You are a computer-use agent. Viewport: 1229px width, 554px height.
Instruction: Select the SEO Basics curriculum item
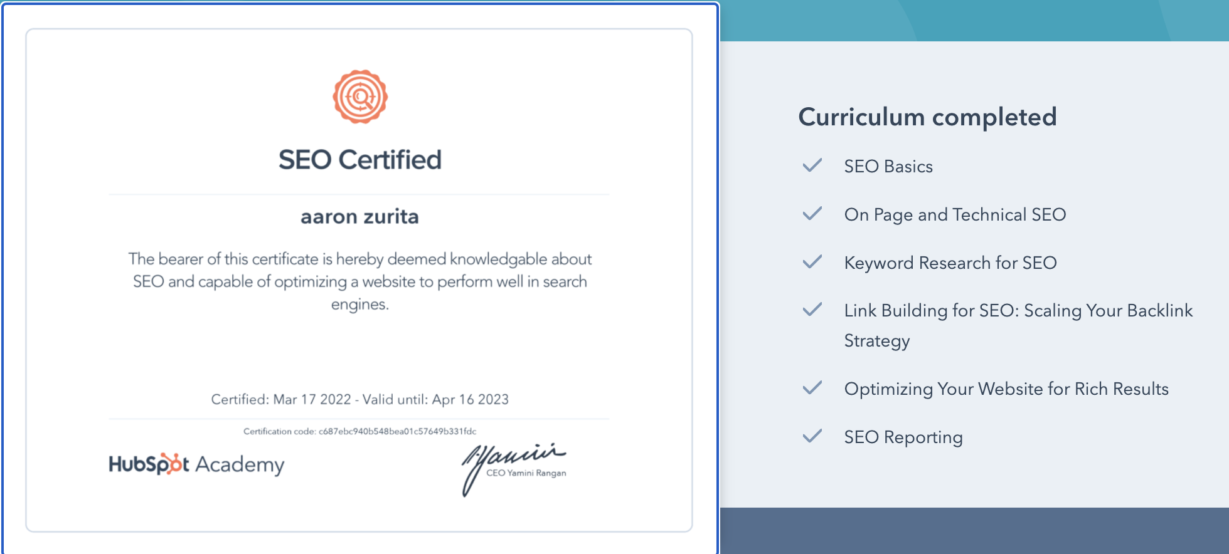pyautogui.click(x=888, y=167)
